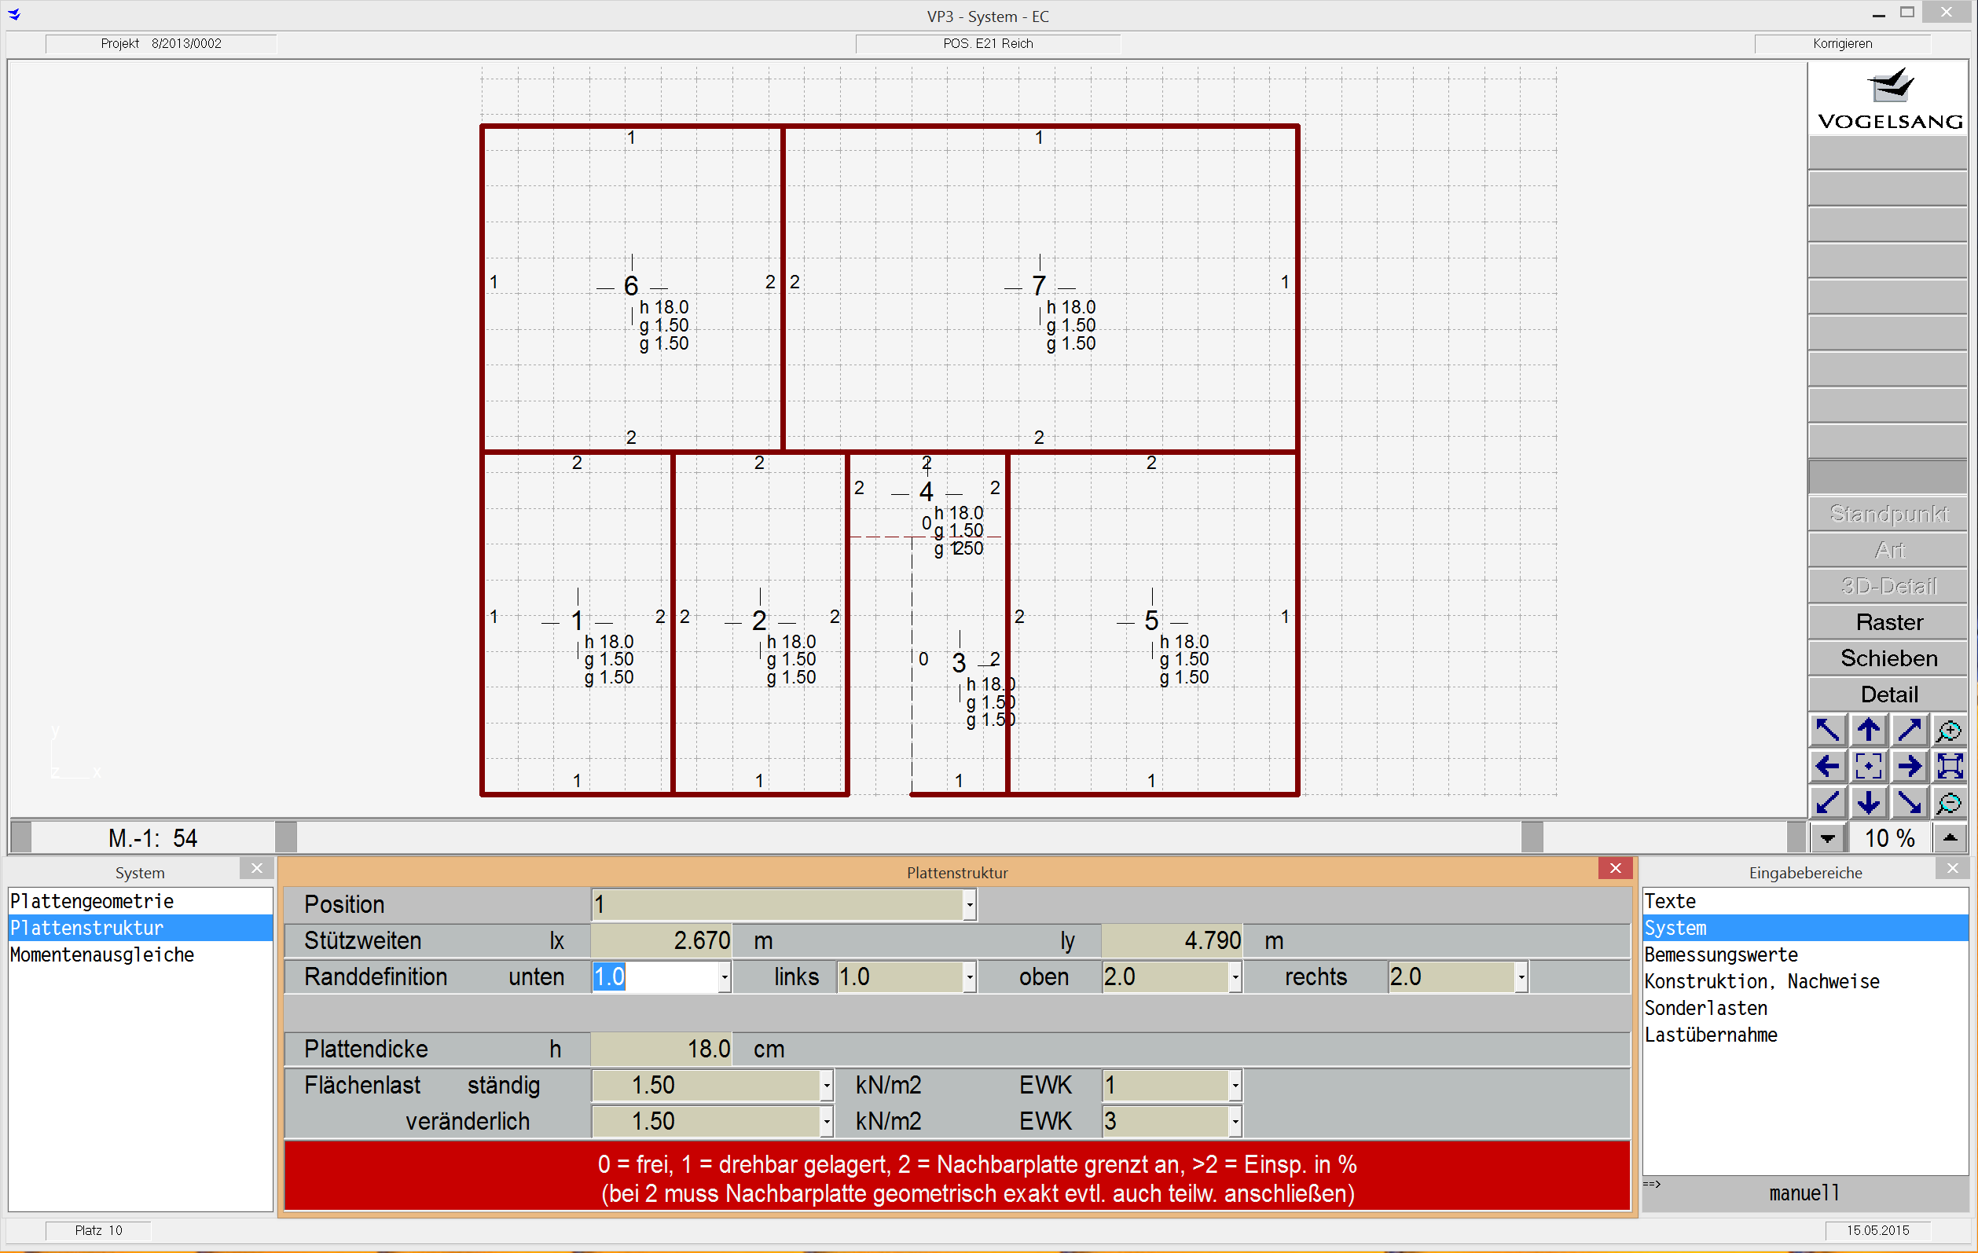Click the fit-to-window extents icon
The height and width of the screenshot is (1253, 1978).
click(x=1949, y=767)
